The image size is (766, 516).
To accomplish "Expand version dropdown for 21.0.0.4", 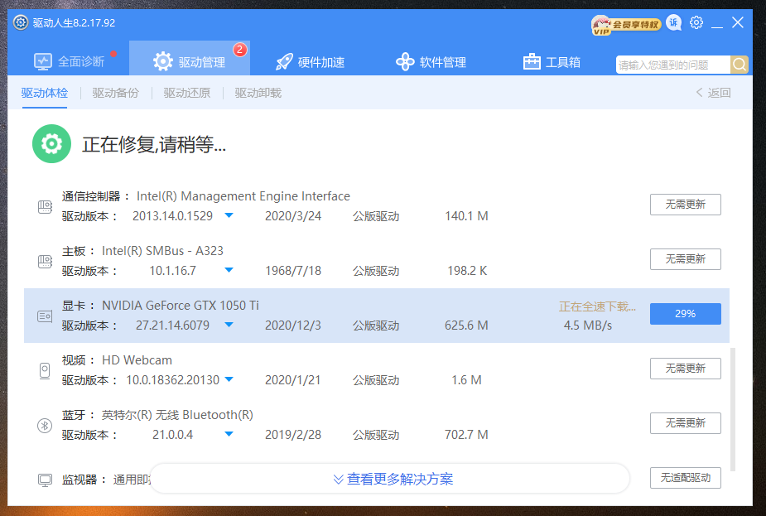I will 229,434.
